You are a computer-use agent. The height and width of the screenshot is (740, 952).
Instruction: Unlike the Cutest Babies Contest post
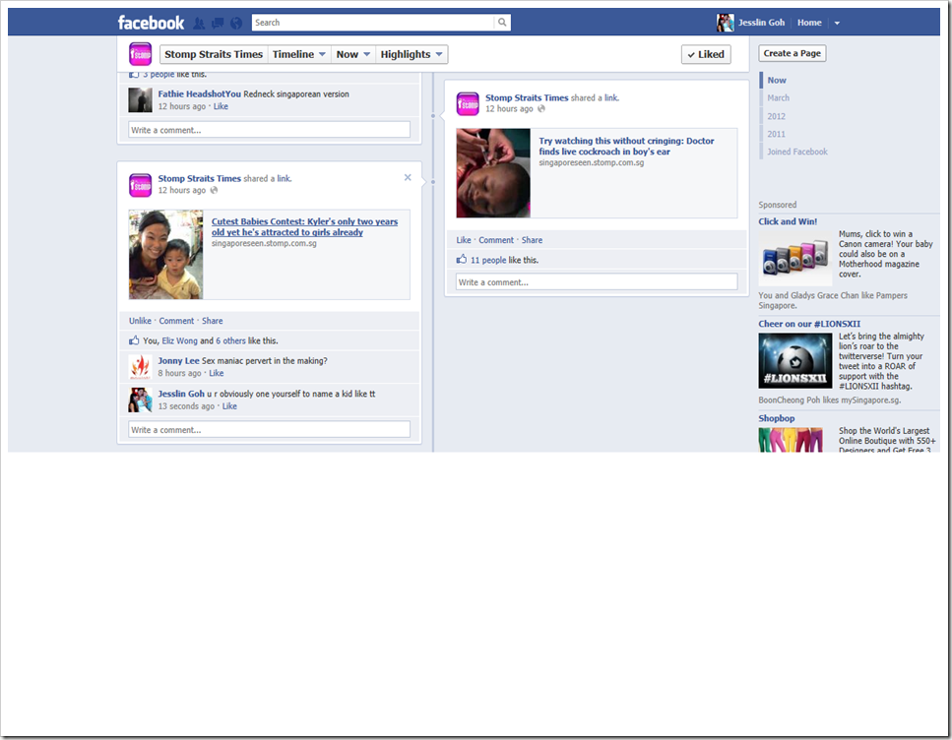(140, 321)
